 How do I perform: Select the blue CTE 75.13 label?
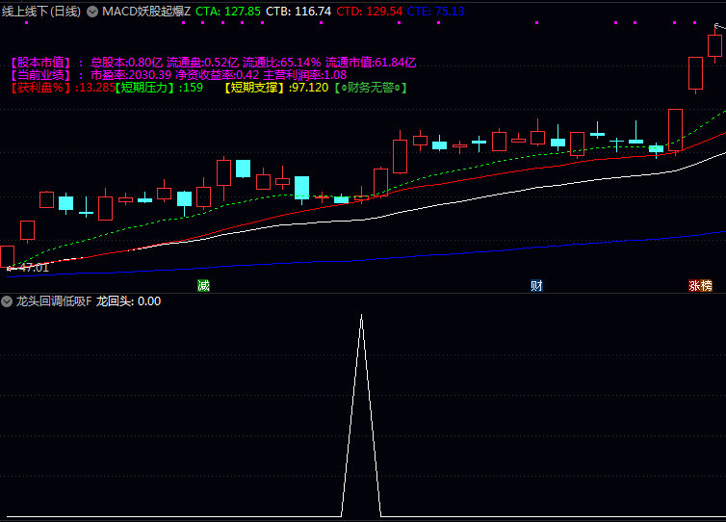click(x=435, y=12)
